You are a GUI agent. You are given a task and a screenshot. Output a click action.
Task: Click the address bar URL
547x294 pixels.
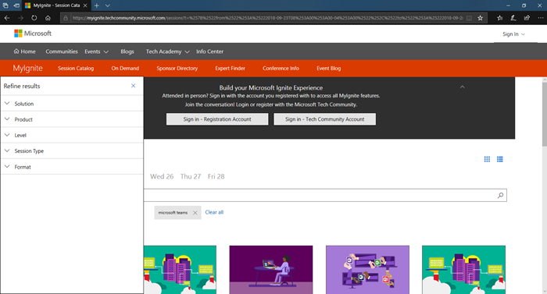(267, 18)
